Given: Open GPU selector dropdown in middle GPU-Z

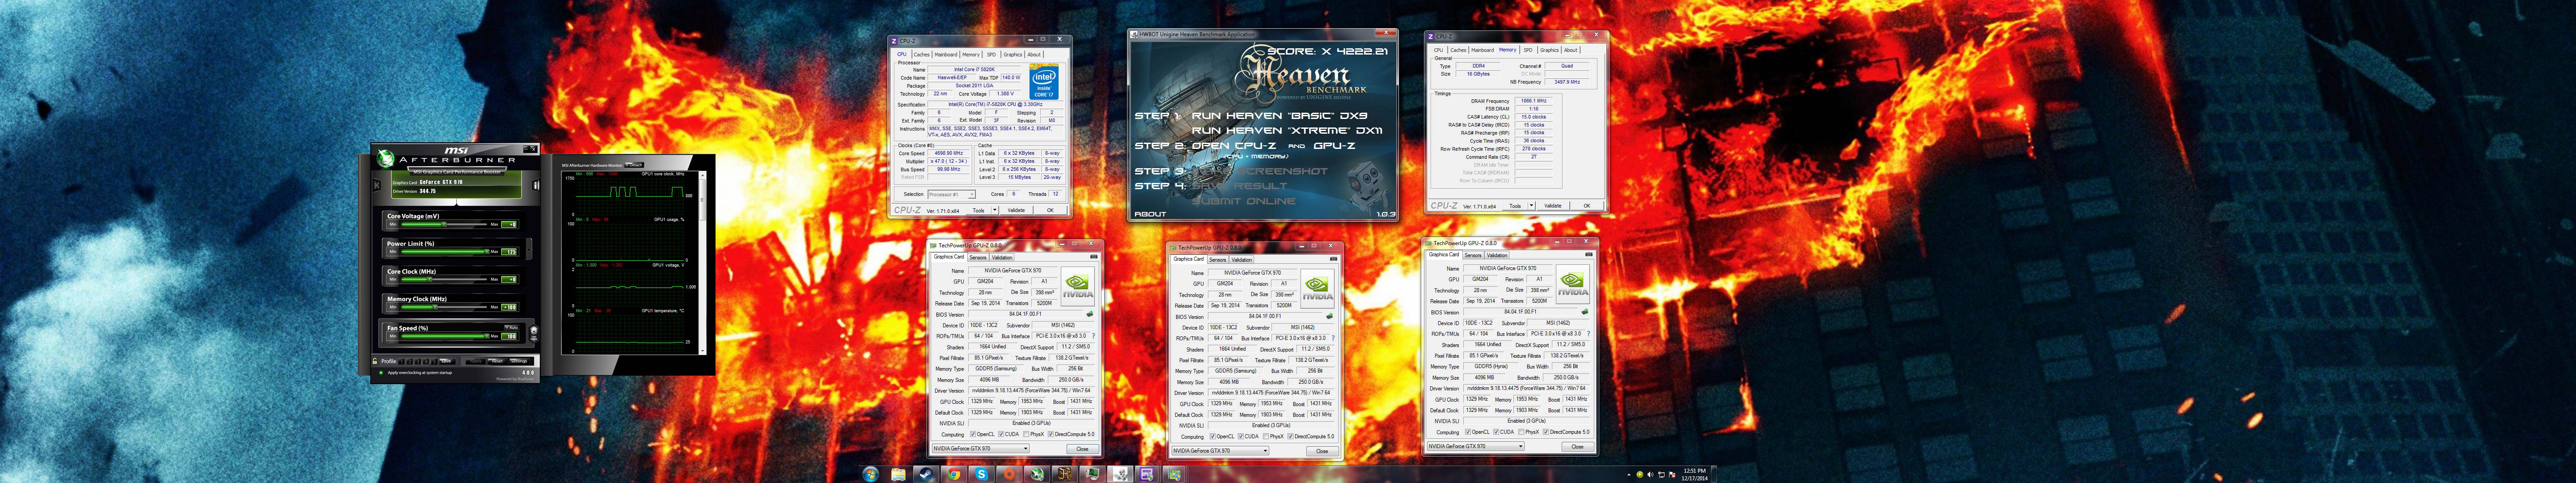Looking at the screenshot, I should (x=1222, y=451).
